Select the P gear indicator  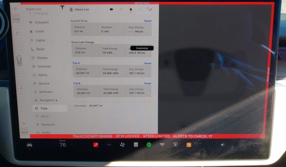15,9
